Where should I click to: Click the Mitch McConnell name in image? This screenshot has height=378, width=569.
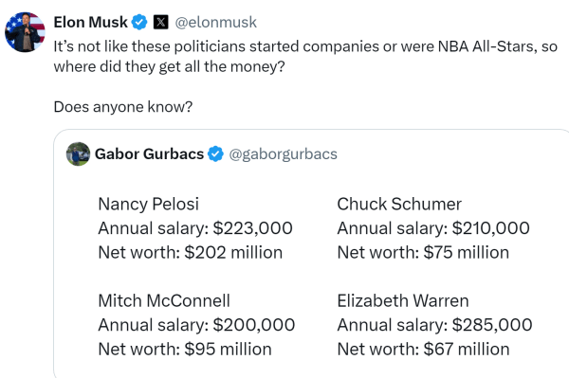[x=164, y=301]
